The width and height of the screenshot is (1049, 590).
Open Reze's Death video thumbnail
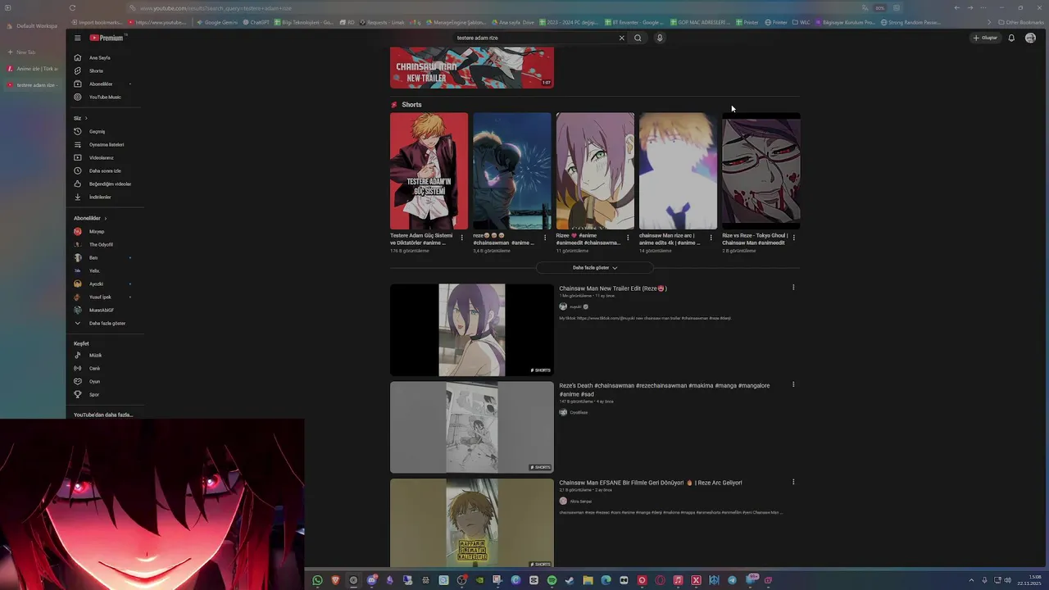(x=472, y=427)
